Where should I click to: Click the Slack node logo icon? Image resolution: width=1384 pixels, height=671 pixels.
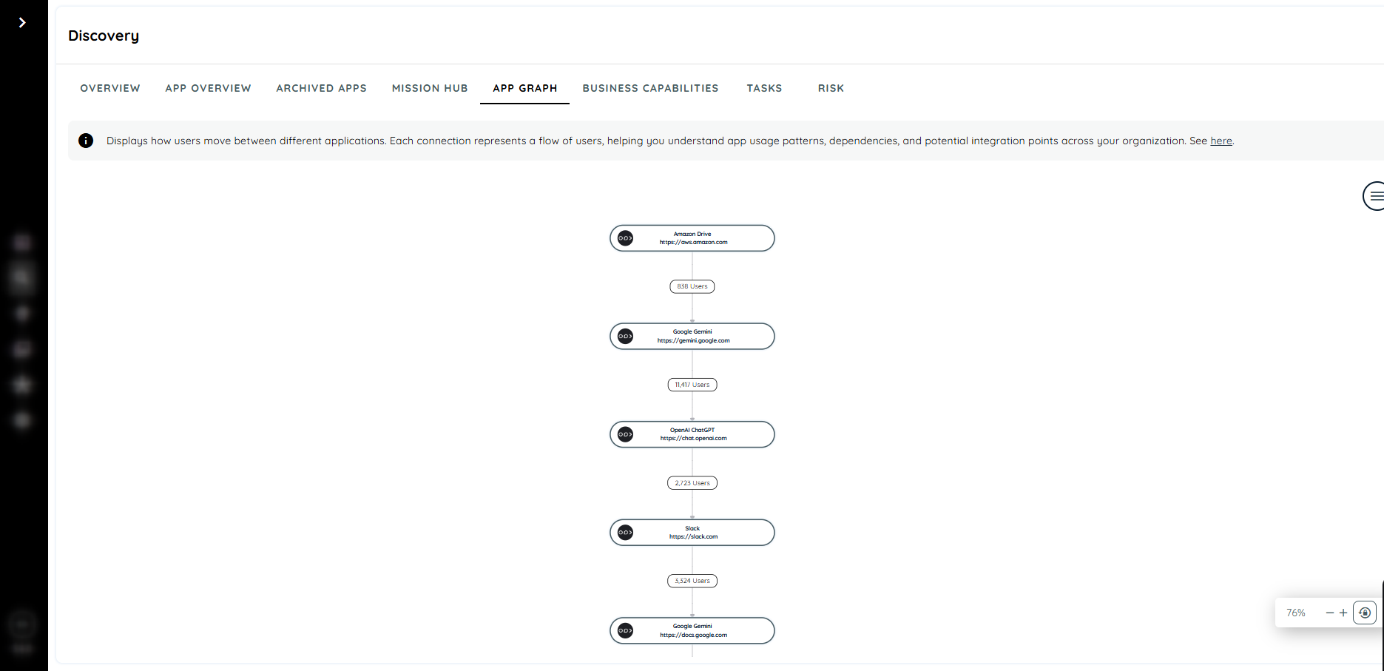click(x=625, y=533)
